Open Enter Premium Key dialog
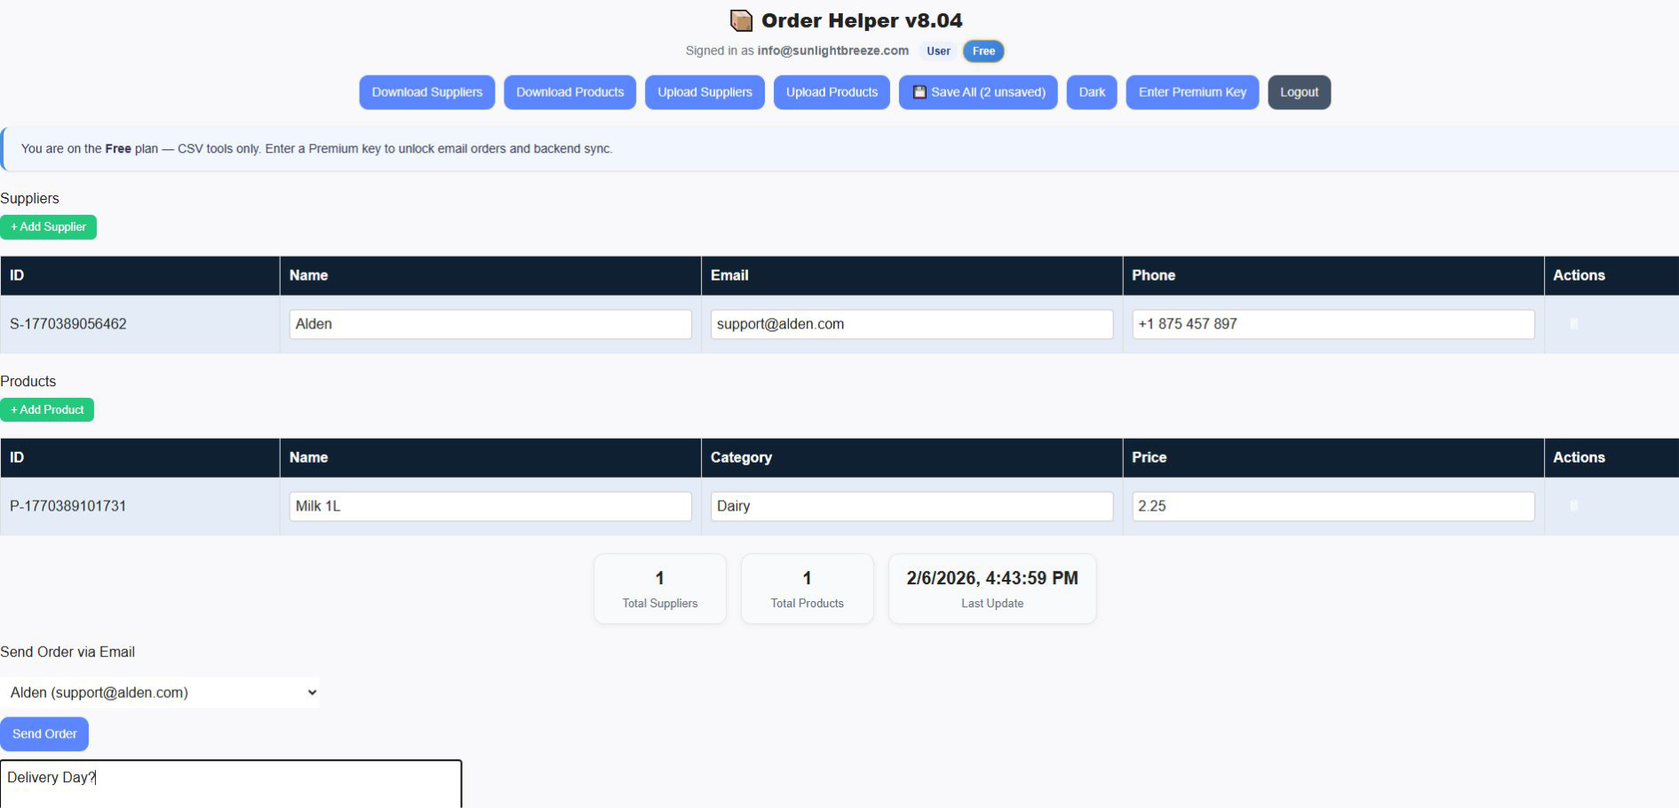 1192,92
